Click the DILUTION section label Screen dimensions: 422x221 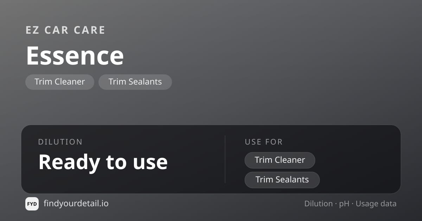coord(60,142)
